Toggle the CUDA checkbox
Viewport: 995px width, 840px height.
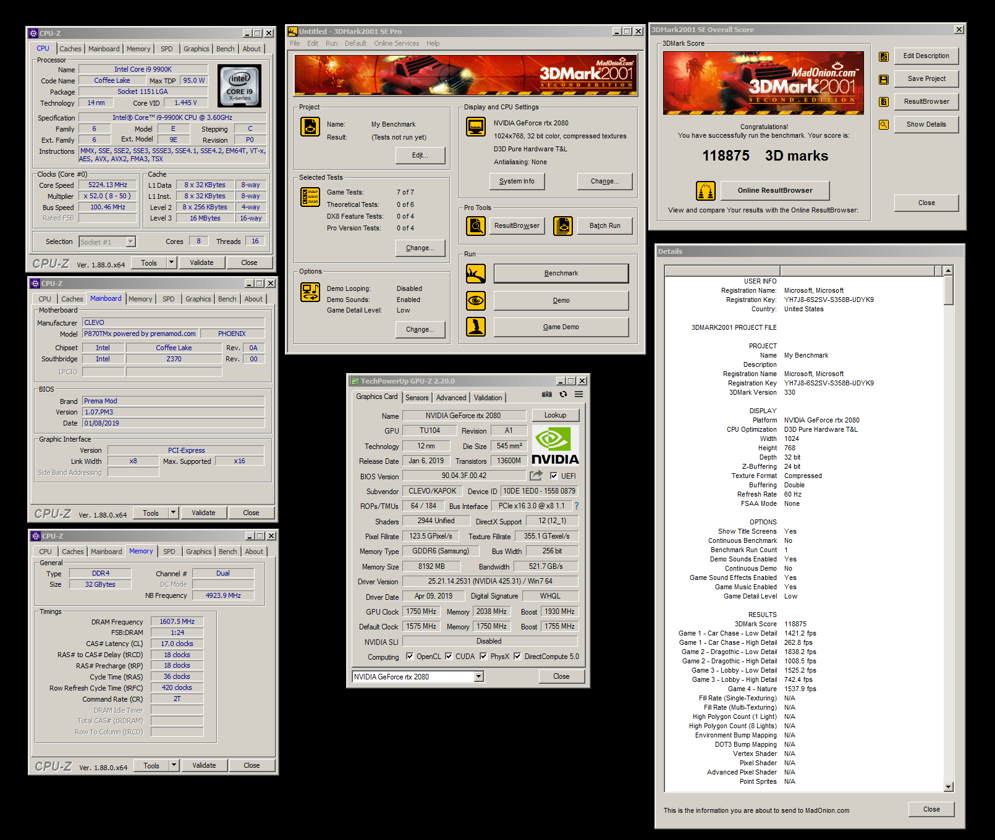pyautogui.click(x=449, y=656)
